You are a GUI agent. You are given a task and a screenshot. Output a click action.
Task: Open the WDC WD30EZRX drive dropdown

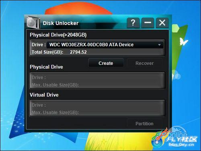click(105, 45)
